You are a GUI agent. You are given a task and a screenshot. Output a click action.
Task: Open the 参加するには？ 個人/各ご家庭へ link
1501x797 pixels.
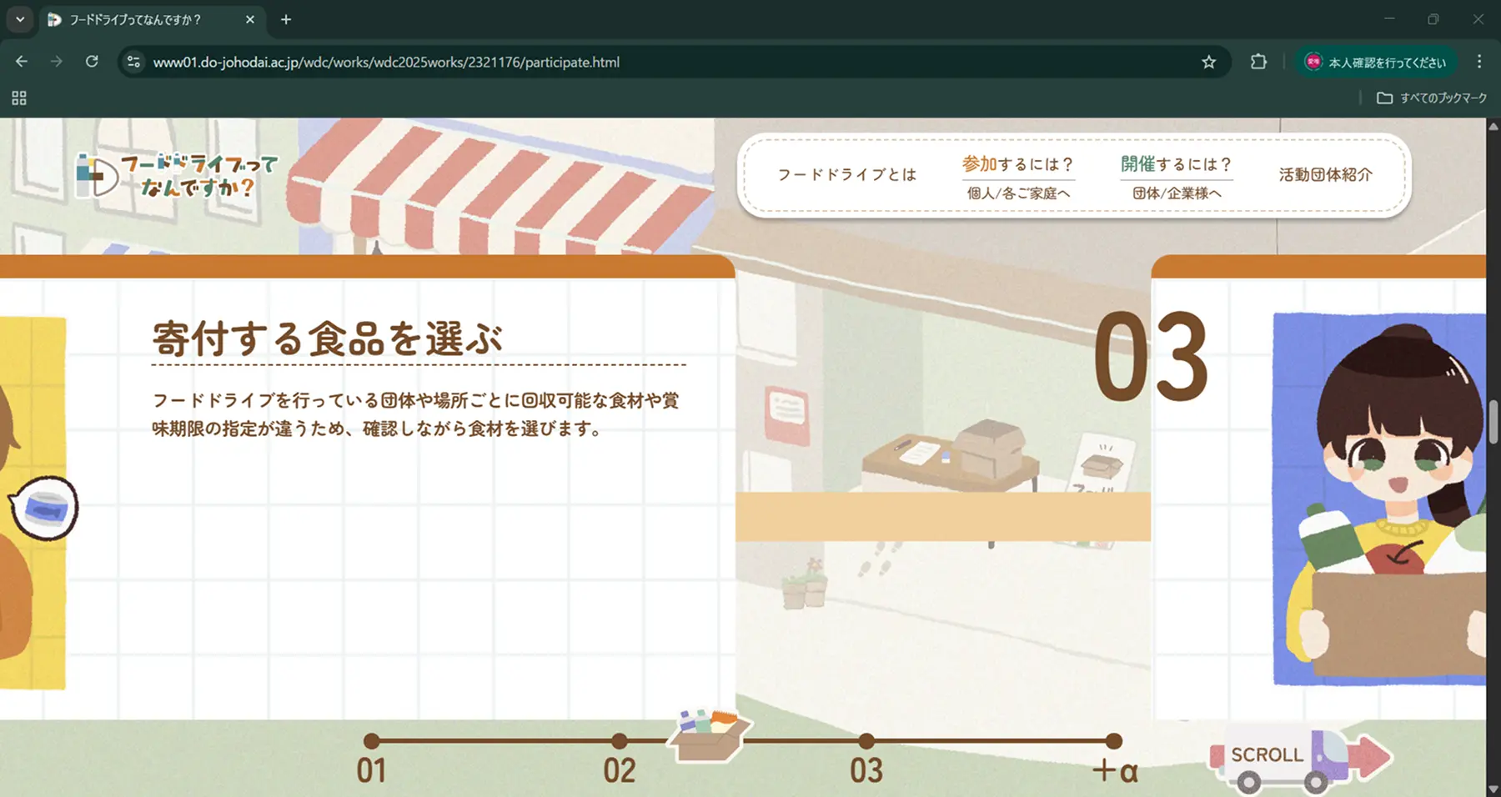1018,178
